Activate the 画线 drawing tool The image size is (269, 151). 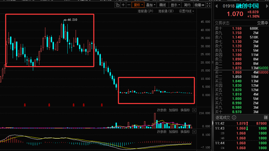pyautogui.click(x=163, y=5)
